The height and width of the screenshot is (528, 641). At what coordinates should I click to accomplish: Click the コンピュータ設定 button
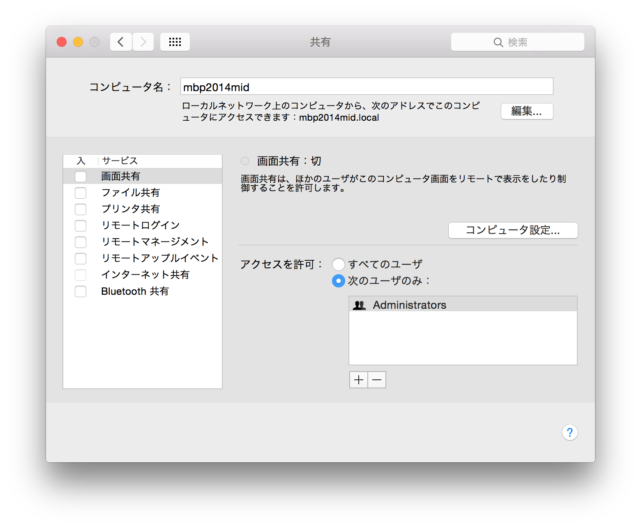pyautogui.click(x=512, y=230)
